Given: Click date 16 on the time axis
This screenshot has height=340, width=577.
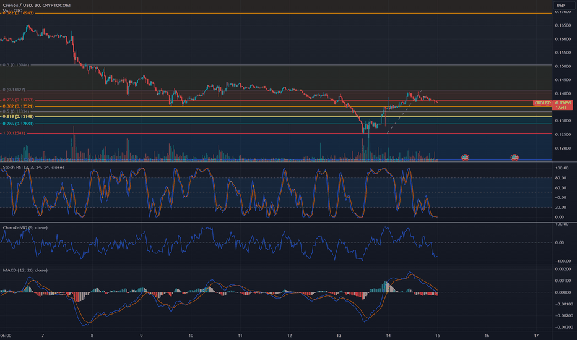Looking at the screenshot, I should [x=487, y=336].
